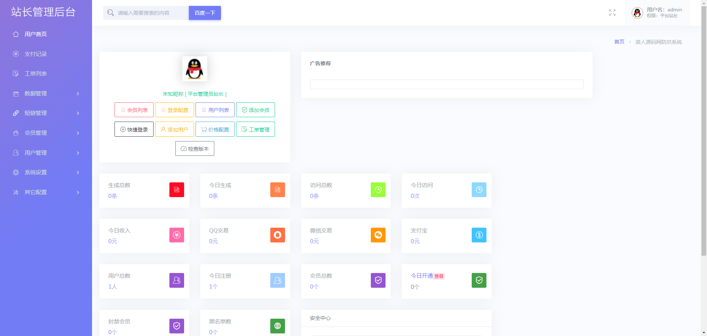Click the purple shield icon for 封禁会员

(177, 326)
